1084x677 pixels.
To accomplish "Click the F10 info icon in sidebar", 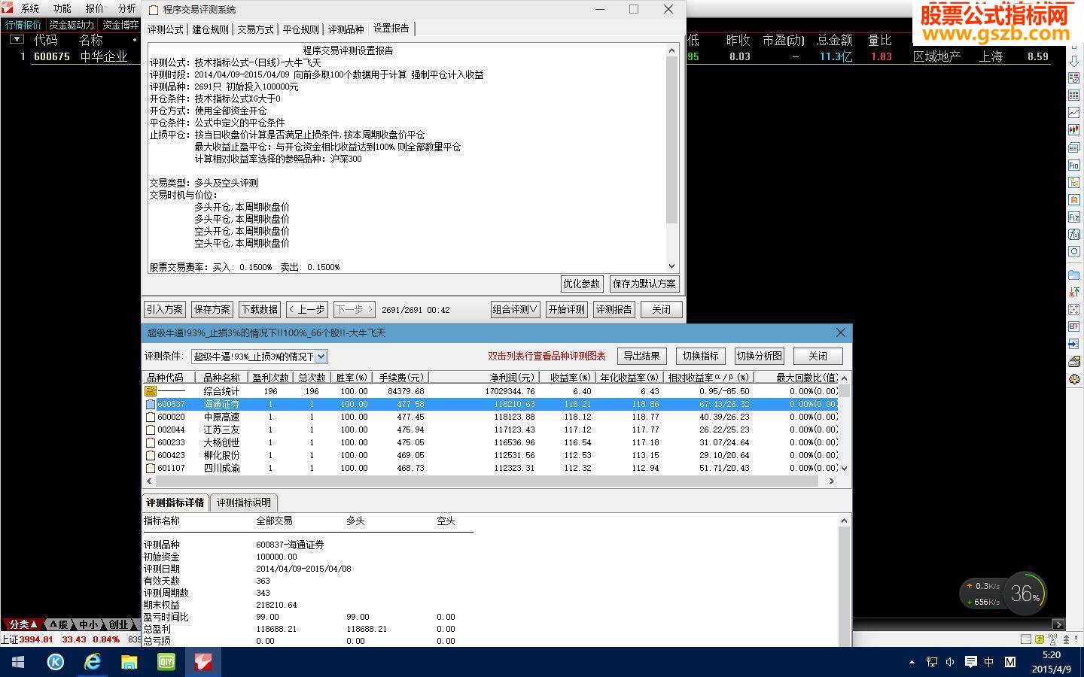I will pos(1074,165).
